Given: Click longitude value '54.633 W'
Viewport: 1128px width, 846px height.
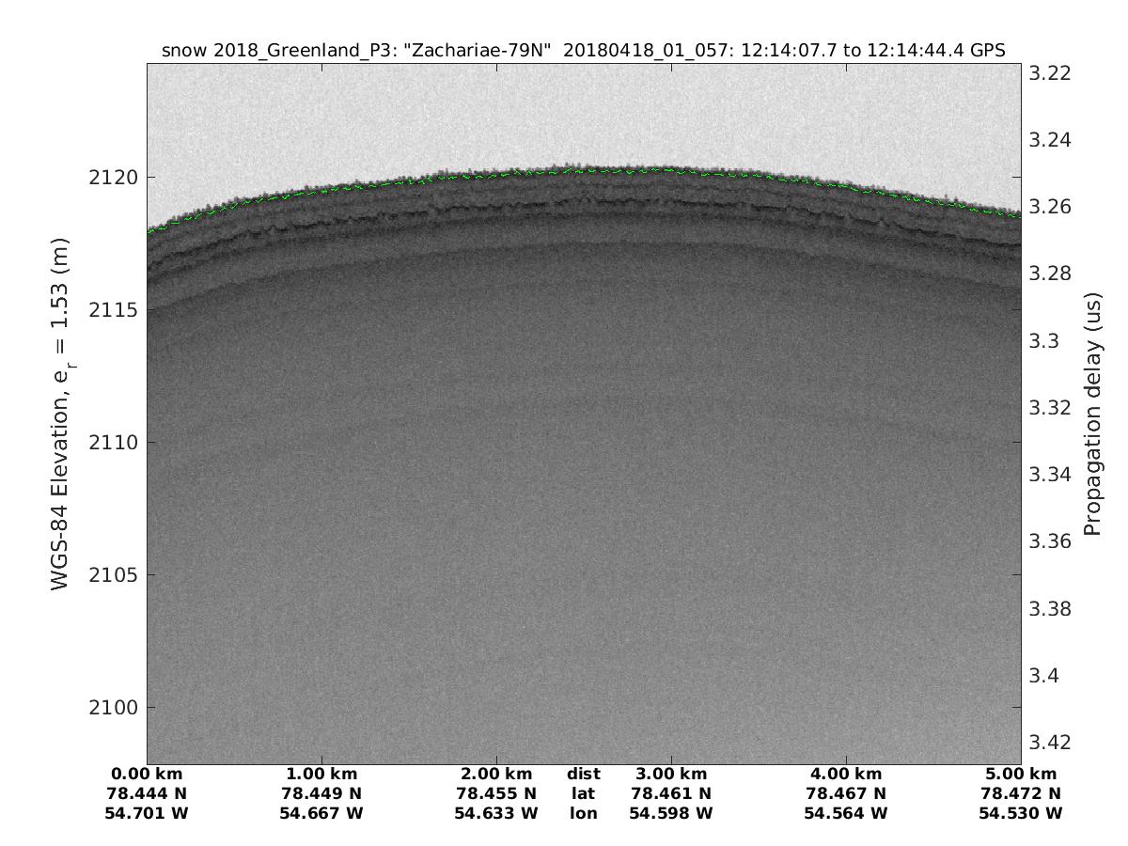Looking at the screenshot, I should pos(496,813).
